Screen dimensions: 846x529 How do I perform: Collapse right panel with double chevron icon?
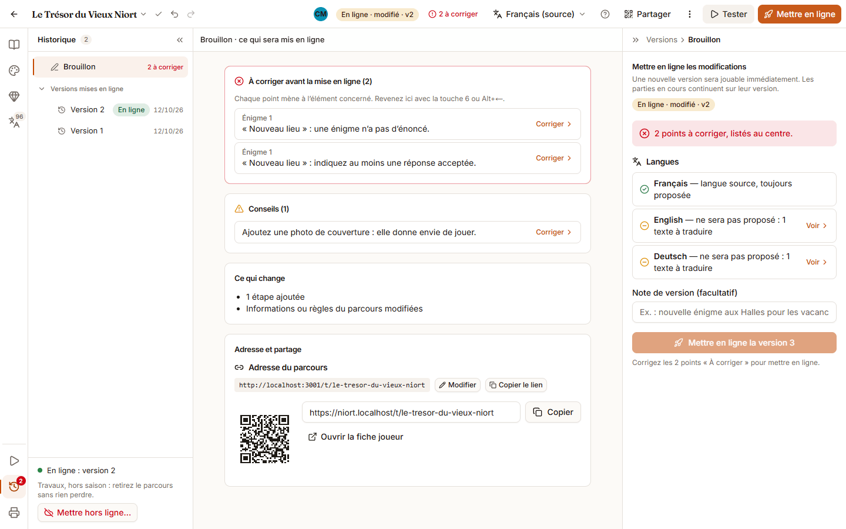tap(636, 40)
